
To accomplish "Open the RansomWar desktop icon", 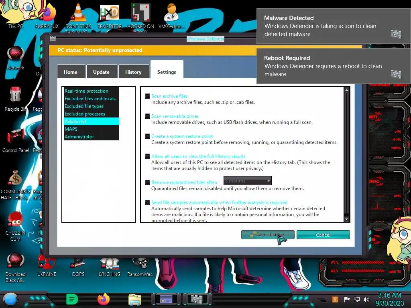I will (141, 267).
